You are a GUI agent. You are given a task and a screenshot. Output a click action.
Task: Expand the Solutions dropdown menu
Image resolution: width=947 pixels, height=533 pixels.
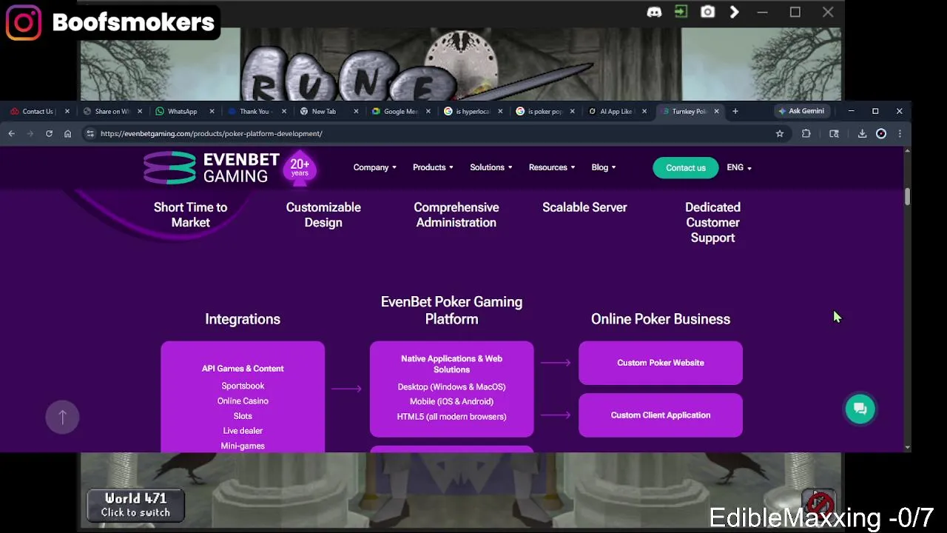[491, 167]
